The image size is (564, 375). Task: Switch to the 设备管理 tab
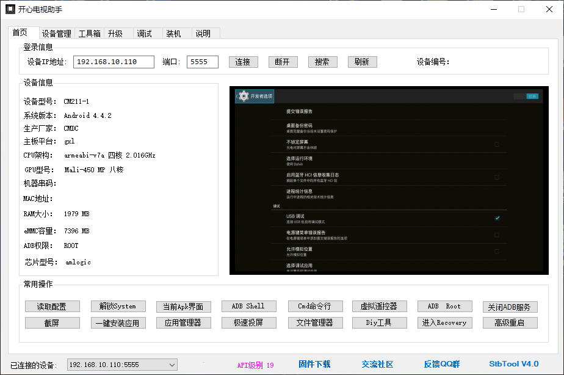click(57, 34)
